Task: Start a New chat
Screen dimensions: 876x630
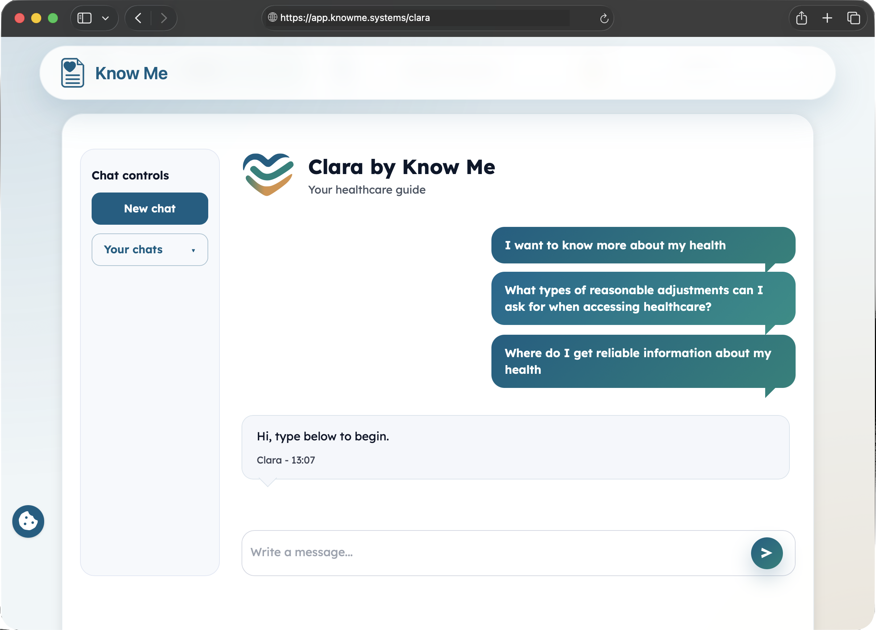Action: click(x=150, y=208)
